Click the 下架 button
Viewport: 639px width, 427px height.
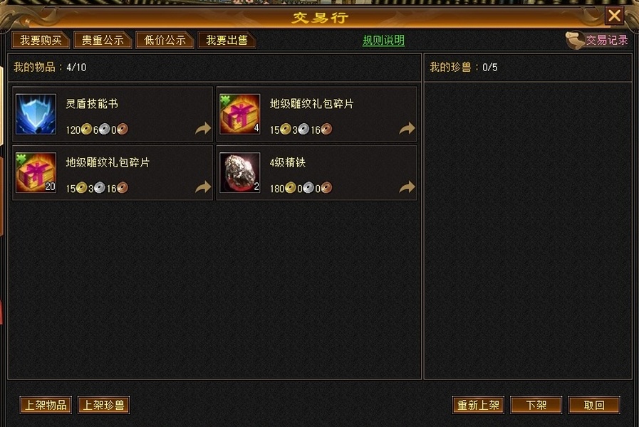[x=536, y=405]
